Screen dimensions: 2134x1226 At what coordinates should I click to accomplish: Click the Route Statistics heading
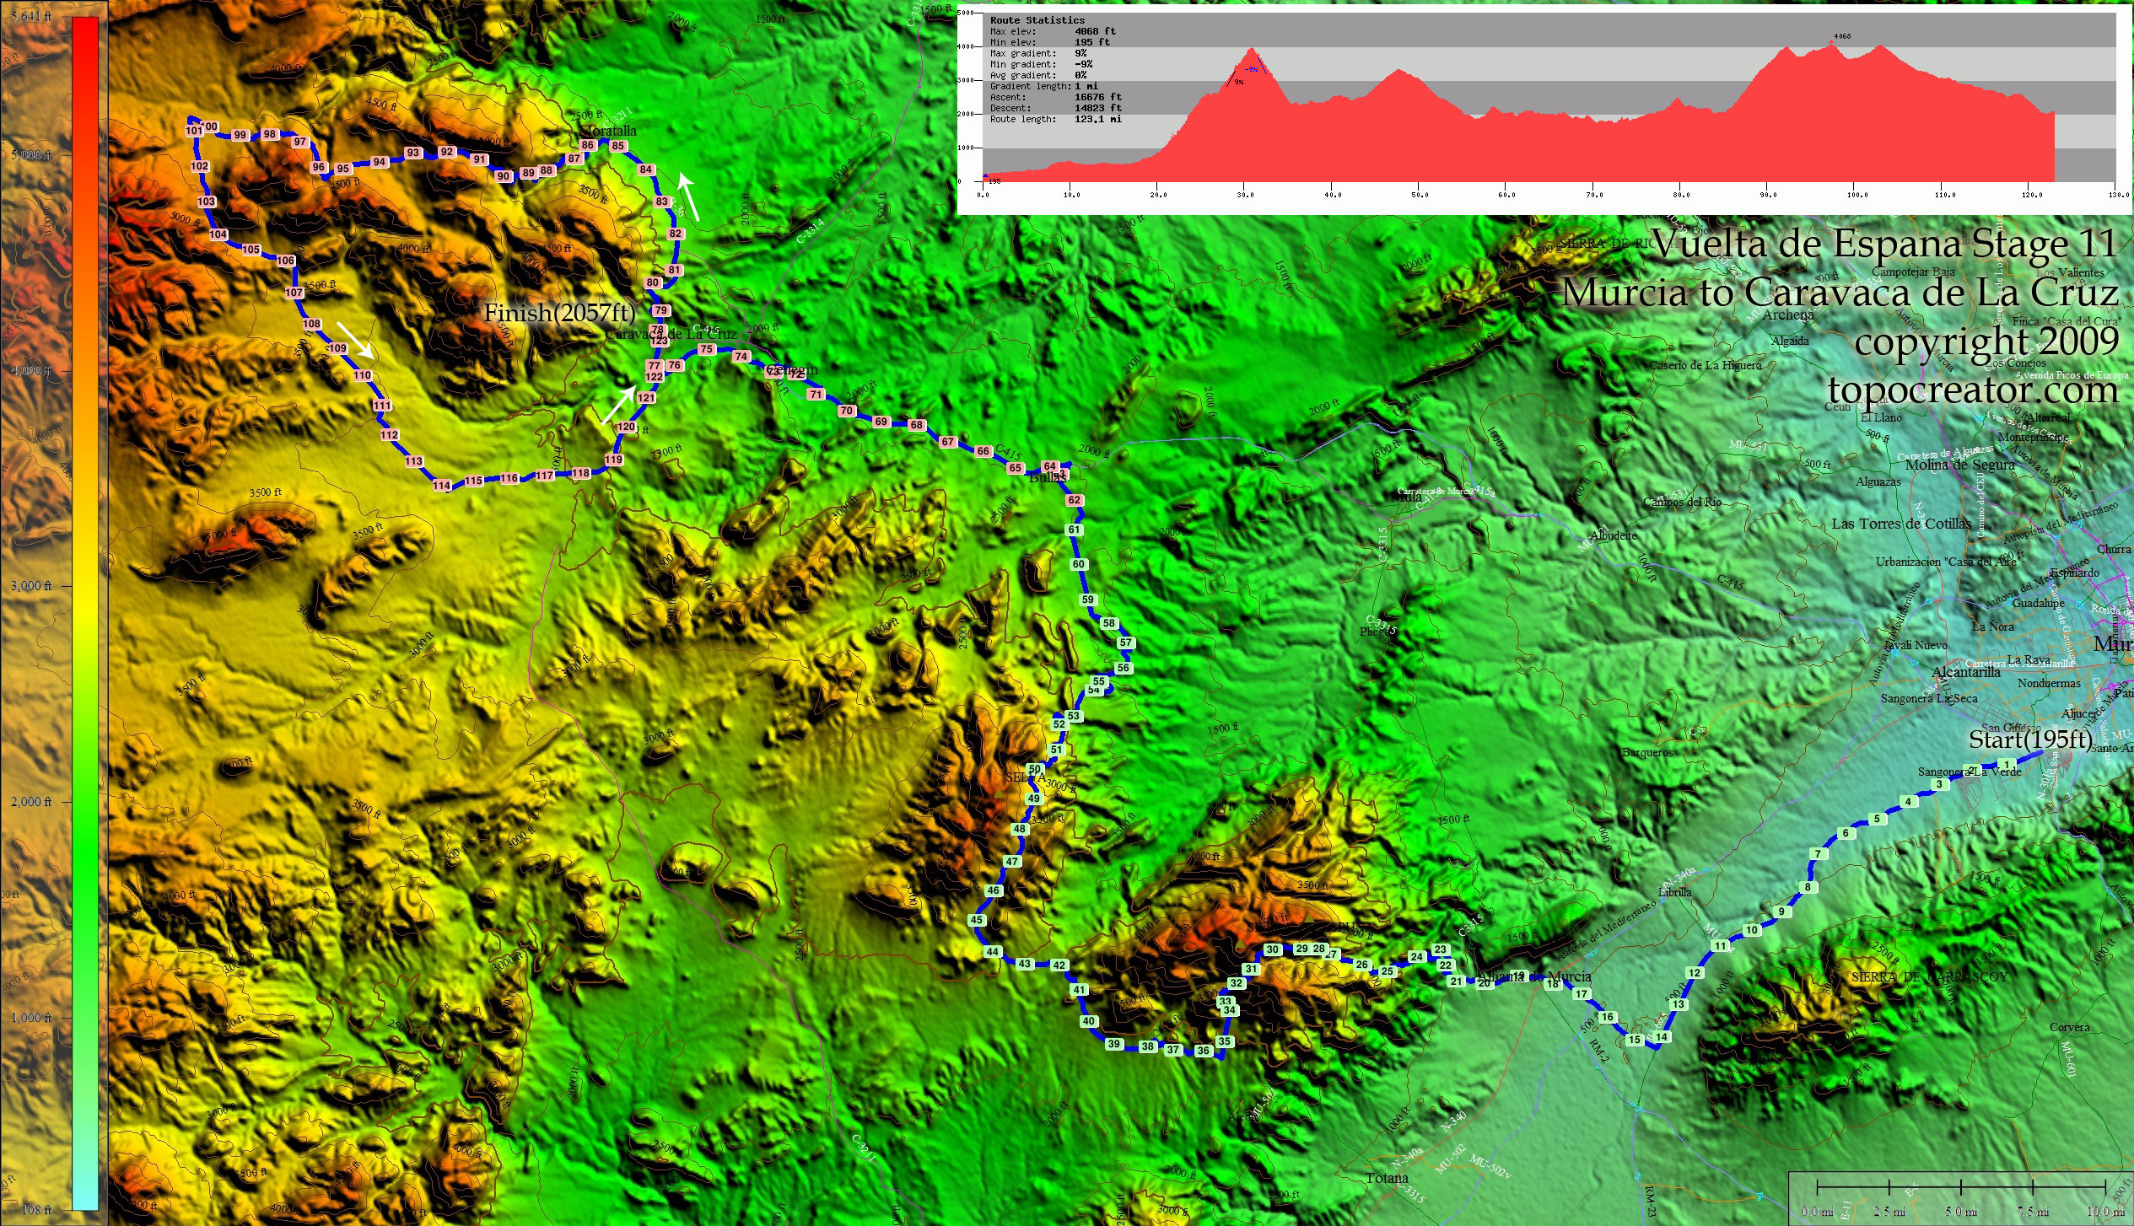1037,20
